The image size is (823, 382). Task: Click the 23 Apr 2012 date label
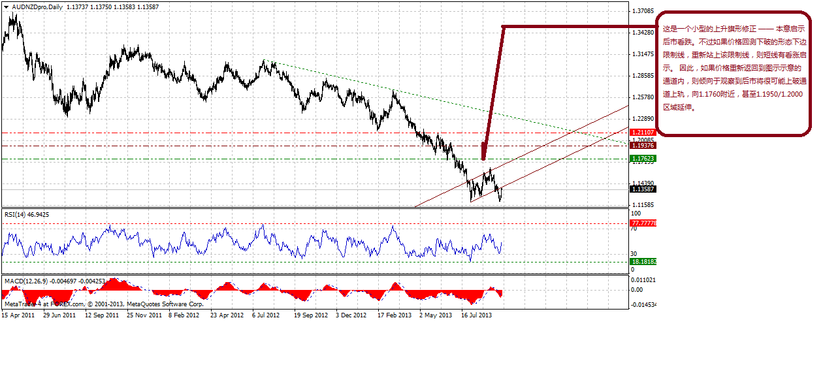click(x=227, y=315)
